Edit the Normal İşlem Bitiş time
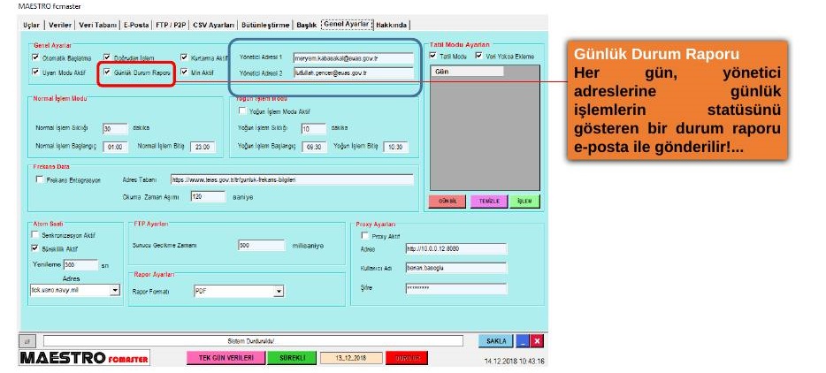The height and width of the screenshot is (373, 826). click(203, 147)
